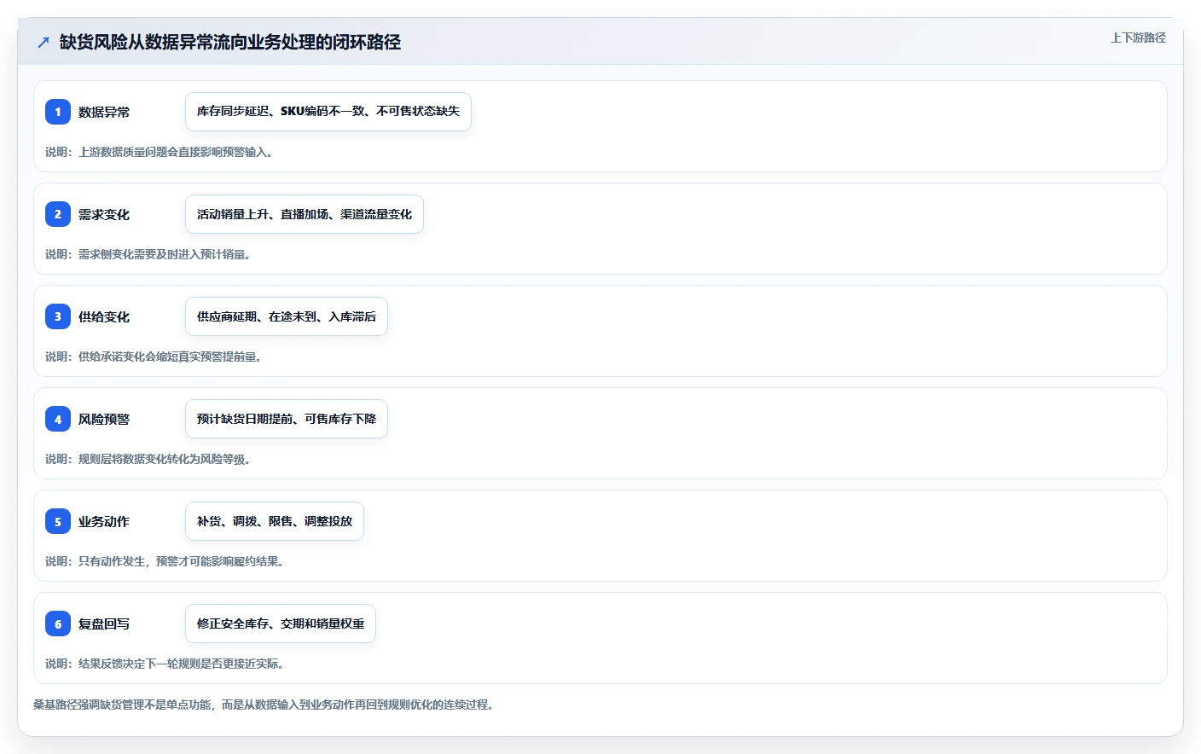Click the 数据异常 step title
Image resolution: width=1201 pixels, height=754 pixels.
tap(104, 112)
